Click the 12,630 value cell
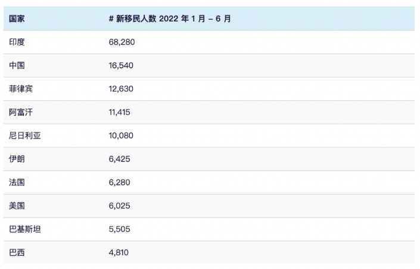This screenshot has height=269, width=420. (x=121, y=89)
